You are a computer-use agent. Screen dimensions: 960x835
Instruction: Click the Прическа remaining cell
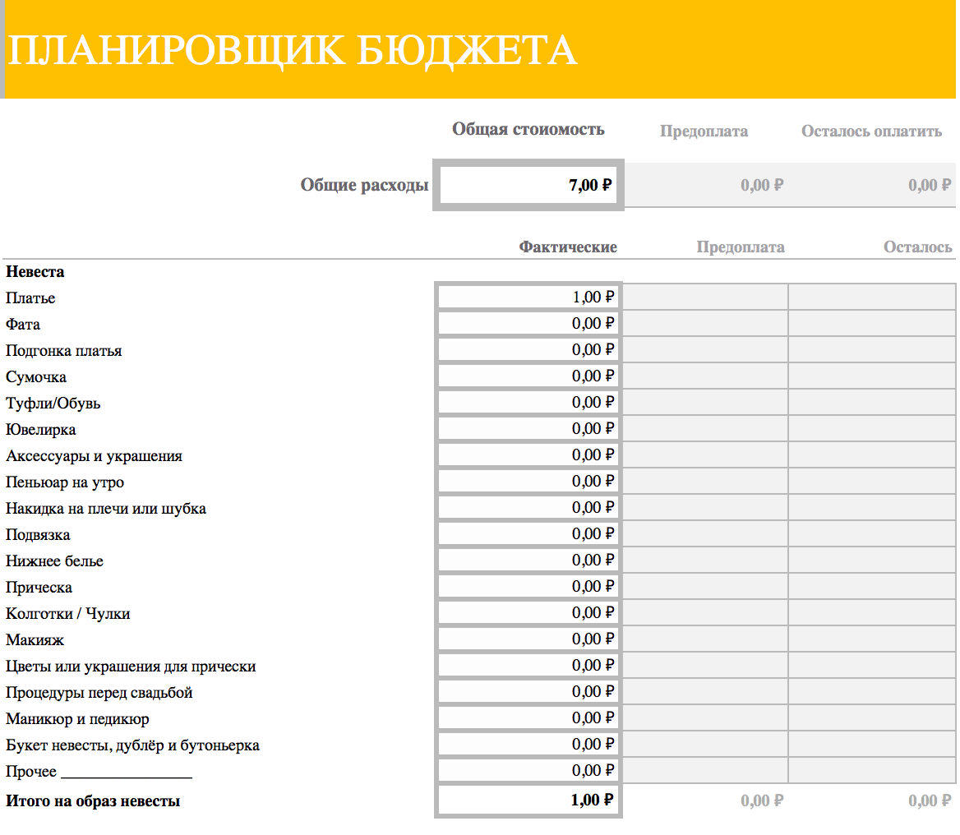click(871, 587)
